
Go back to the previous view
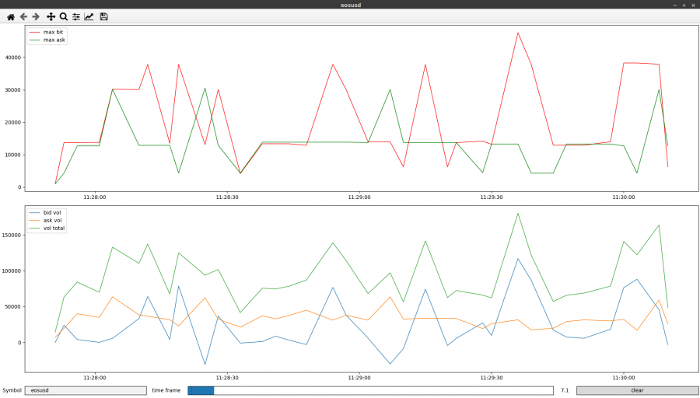pyautogui.click(x=23, y=16)
